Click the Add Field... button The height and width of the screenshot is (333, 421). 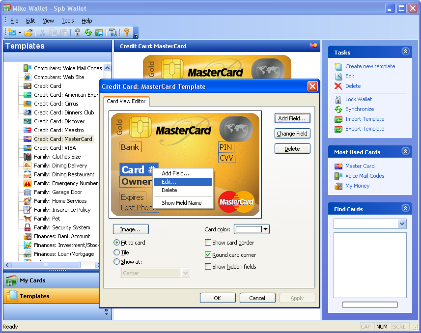click(x=292, y=118)
